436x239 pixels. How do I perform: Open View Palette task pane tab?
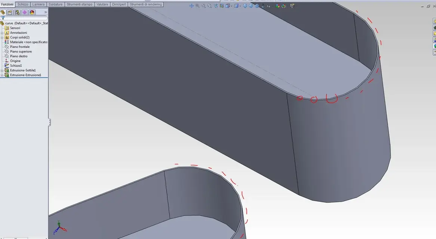435,40
